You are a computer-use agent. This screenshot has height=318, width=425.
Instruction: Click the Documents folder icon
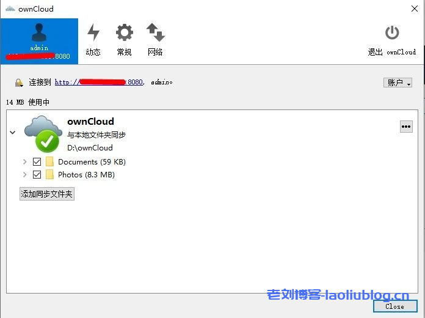[x=49, y=161]
